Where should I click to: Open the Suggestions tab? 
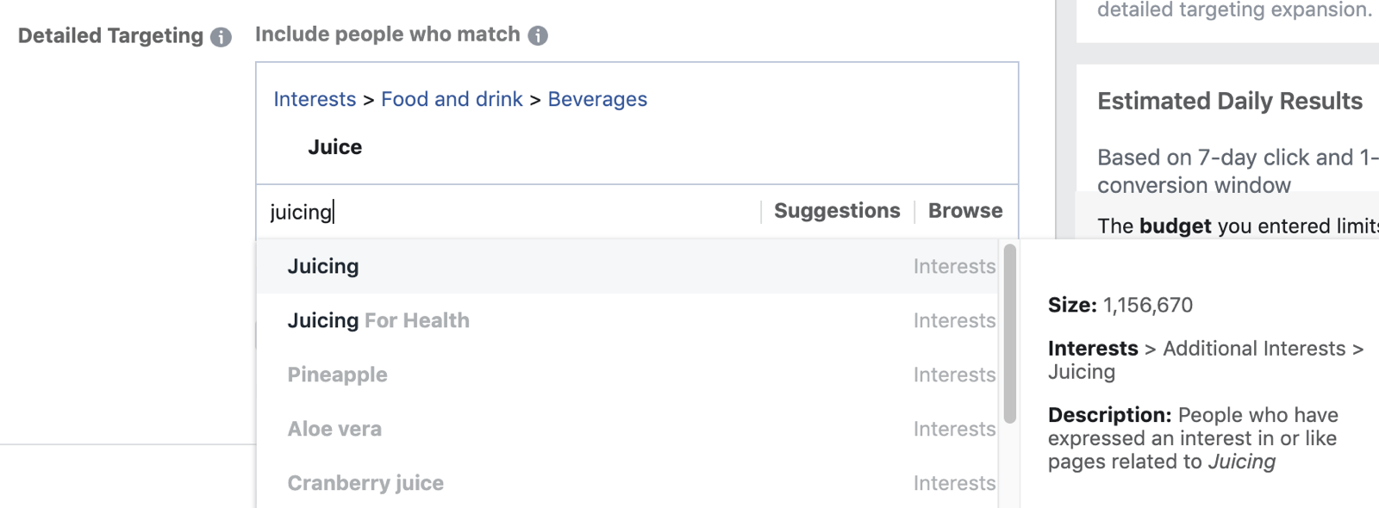tap(837, 211)
